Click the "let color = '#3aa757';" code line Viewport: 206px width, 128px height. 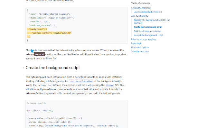click(x=40, y=111)
